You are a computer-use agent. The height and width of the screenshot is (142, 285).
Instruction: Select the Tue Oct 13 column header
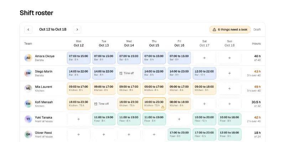click(x=104, y=43)
